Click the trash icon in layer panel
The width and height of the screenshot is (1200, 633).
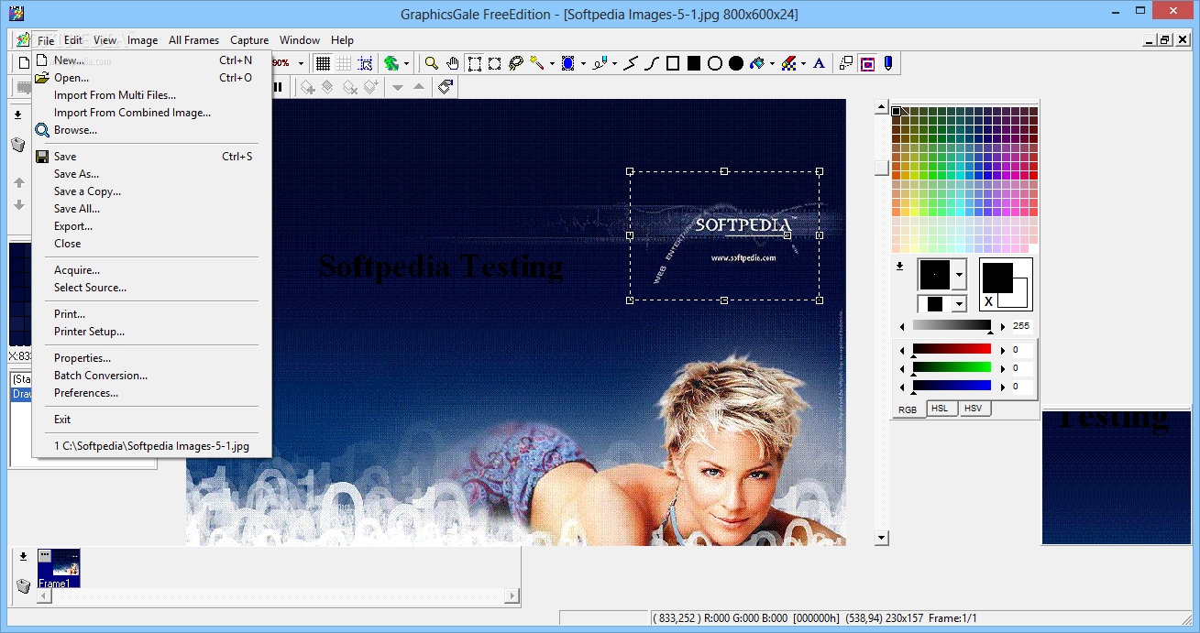coord(18,145)
